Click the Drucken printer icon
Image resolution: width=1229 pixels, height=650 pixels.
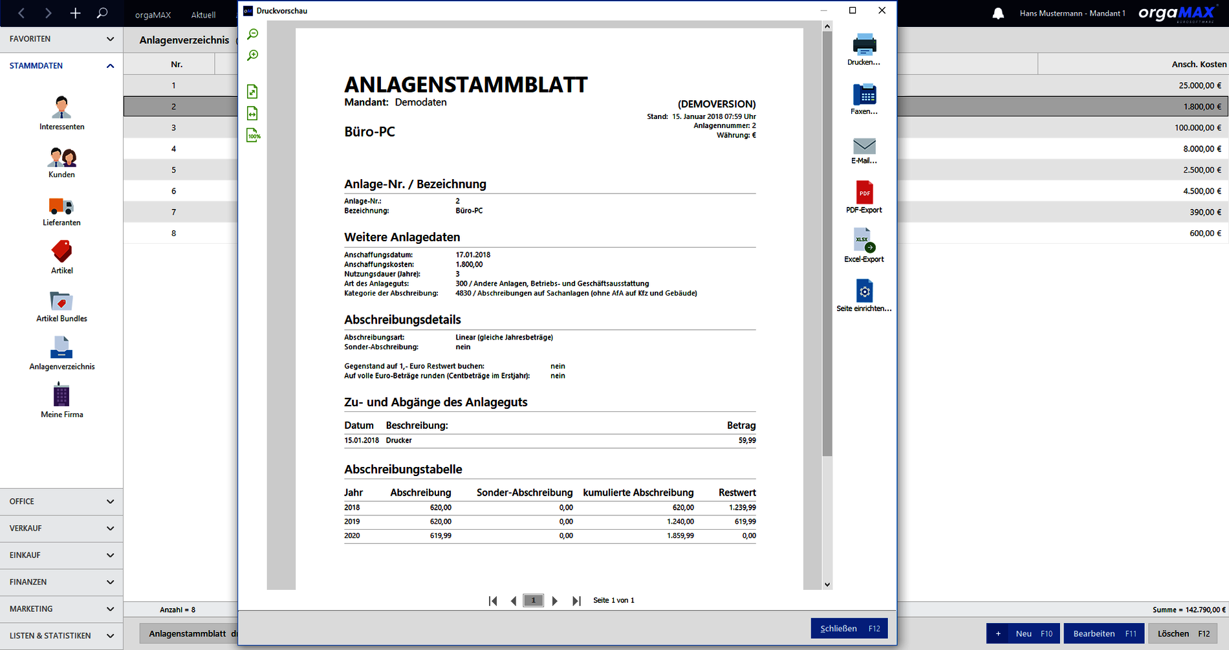[x=864, y=45]
